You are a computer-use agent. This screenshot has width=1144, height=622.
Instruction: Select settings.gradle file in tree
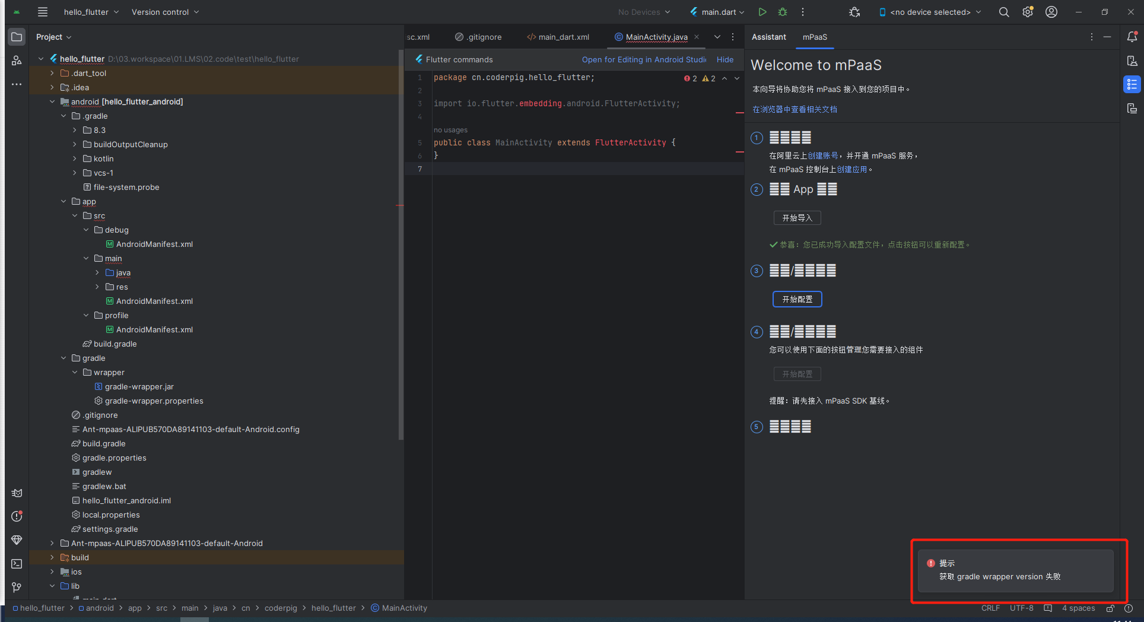tap(110, 529)
